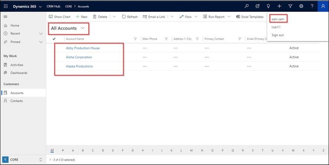Click the plus quick create icon
Viewport: 329px width, 165px height.
point(279,6)
